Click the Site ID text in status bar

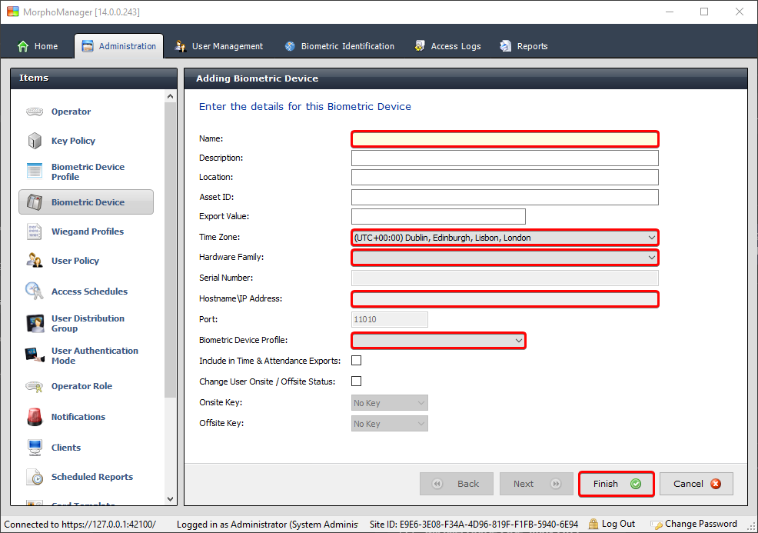pyautogui.click(x=474, y=525)
